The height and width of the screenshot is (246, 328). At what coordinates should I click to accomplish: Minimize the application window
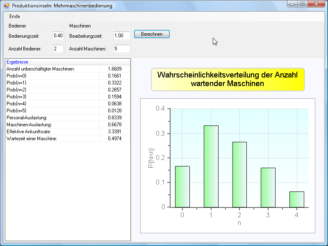[293, 4]
